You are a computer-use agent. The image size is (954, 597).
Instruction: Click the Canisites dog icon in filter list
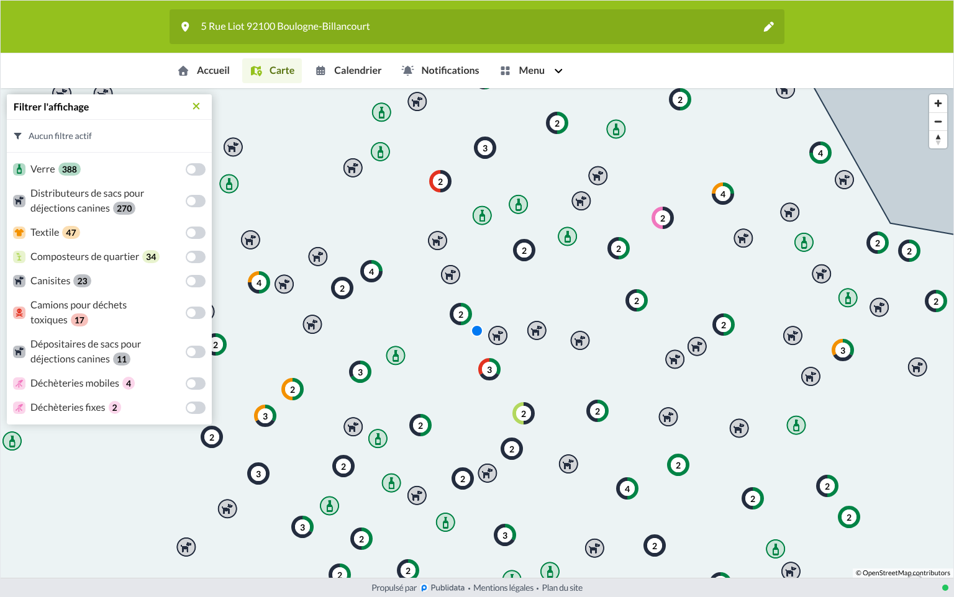pyautogui.click(x=19, y=281)
